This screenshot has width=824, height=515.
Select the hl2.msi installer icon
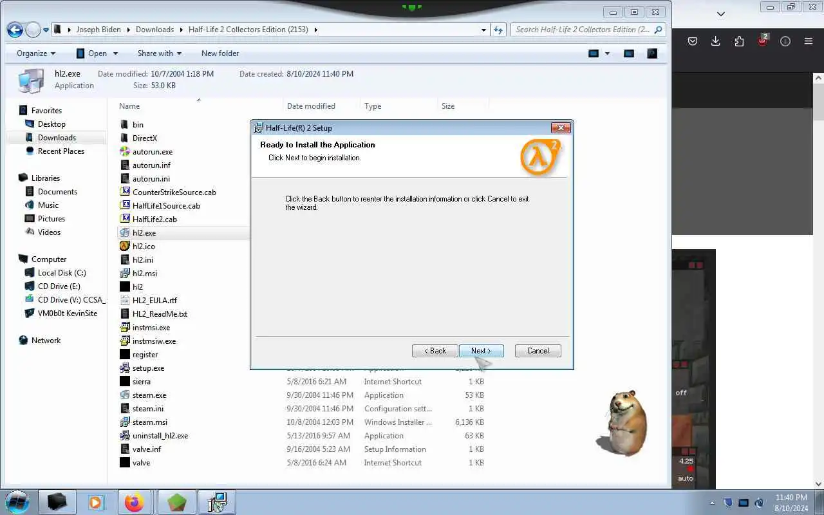click(x=125, y=273)
